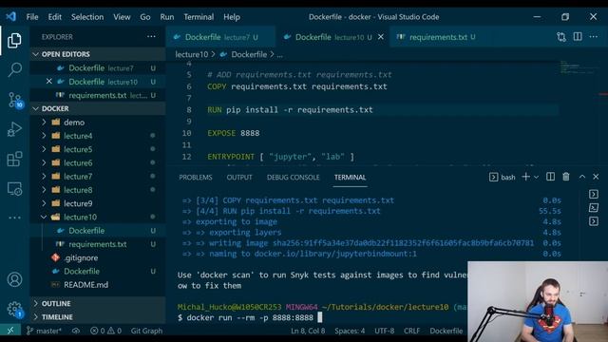
Task: Open the View menu
Action: pyautogui.click(x=122, y=17)
